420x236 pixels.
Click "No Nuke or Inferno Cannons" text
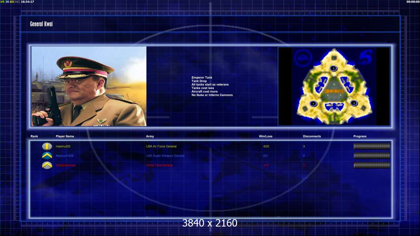pos(212,95)
